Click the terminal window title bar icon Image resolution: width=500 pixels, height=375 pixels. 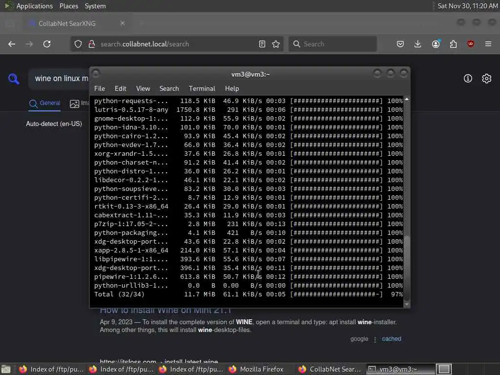click(x=95, y=74)
